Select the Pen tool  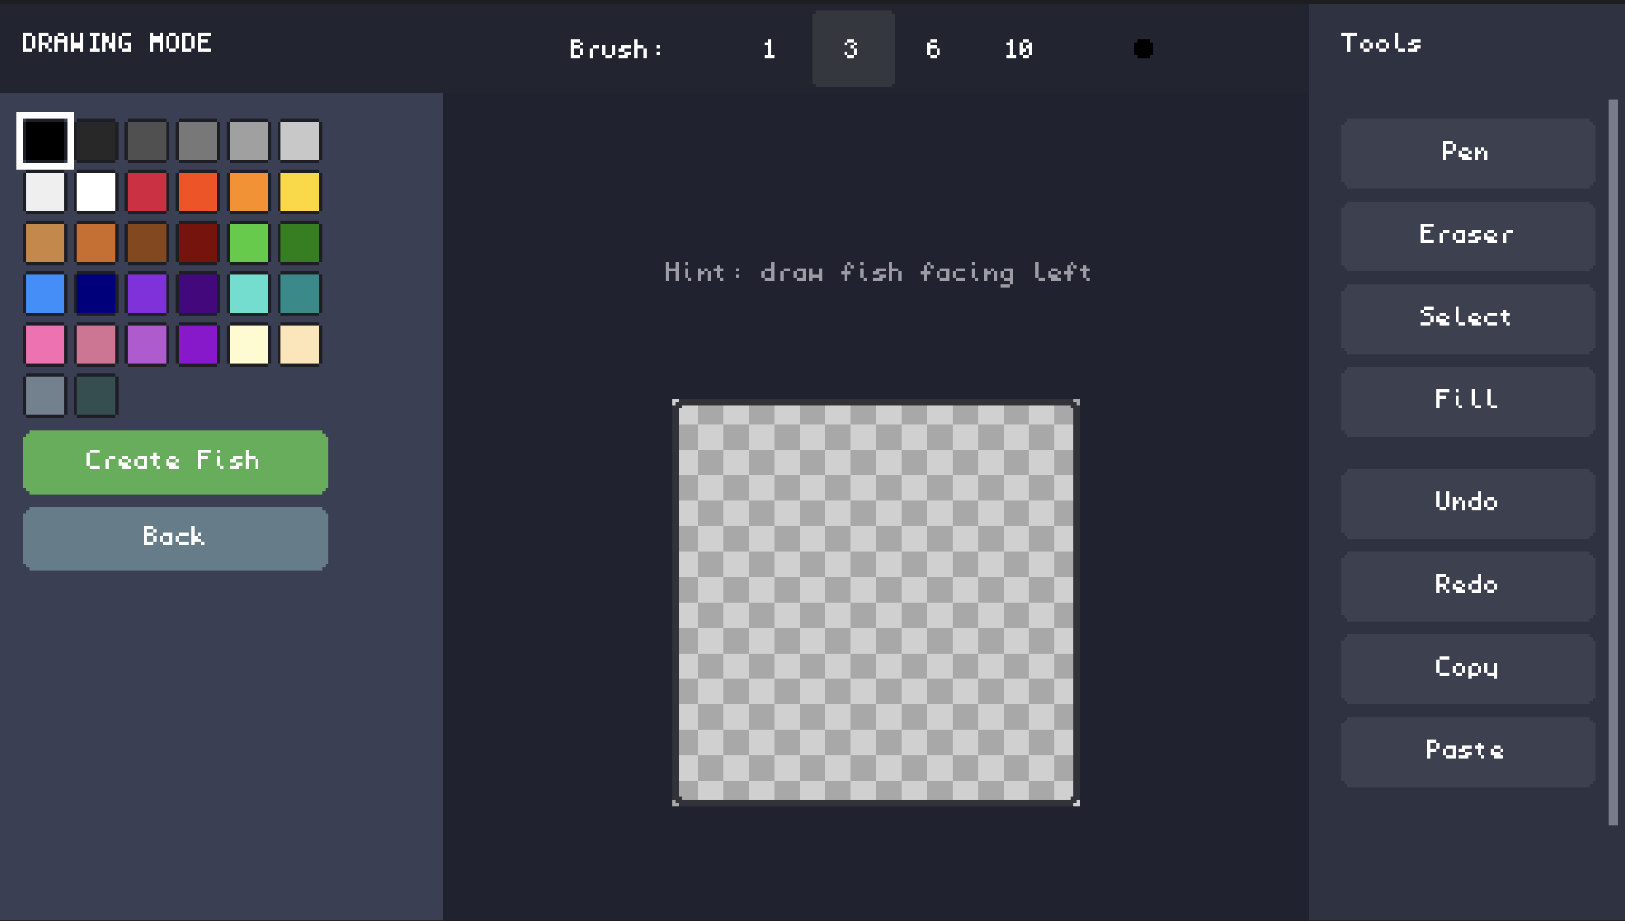pos(1467,153)
